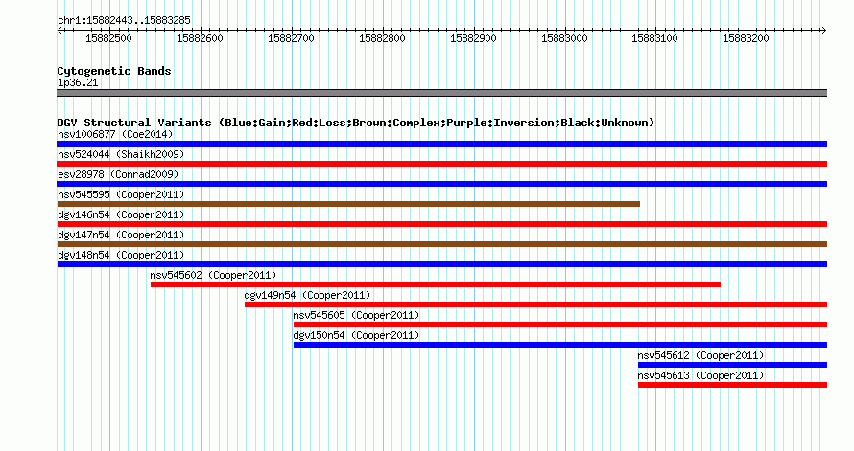The image size is (854, 451).
Task: Open the nsv524044 (Shaikh2009) label
Action: tap(121, 154)
